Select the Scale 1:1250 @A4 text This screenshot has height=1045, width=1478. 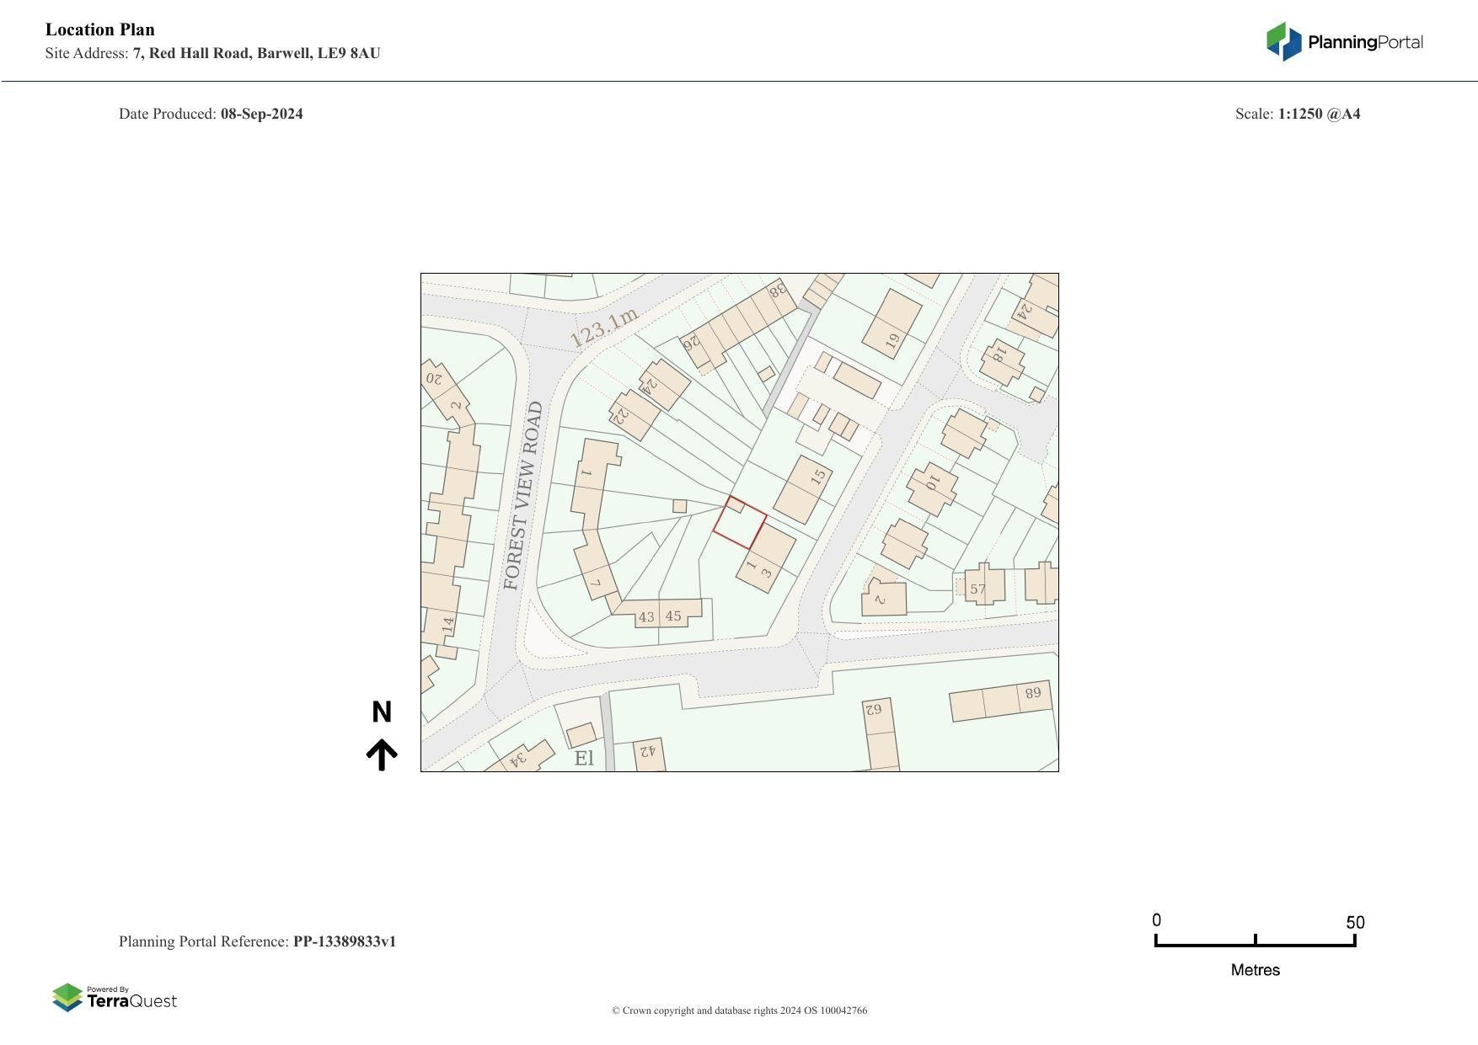point(1299,113)
